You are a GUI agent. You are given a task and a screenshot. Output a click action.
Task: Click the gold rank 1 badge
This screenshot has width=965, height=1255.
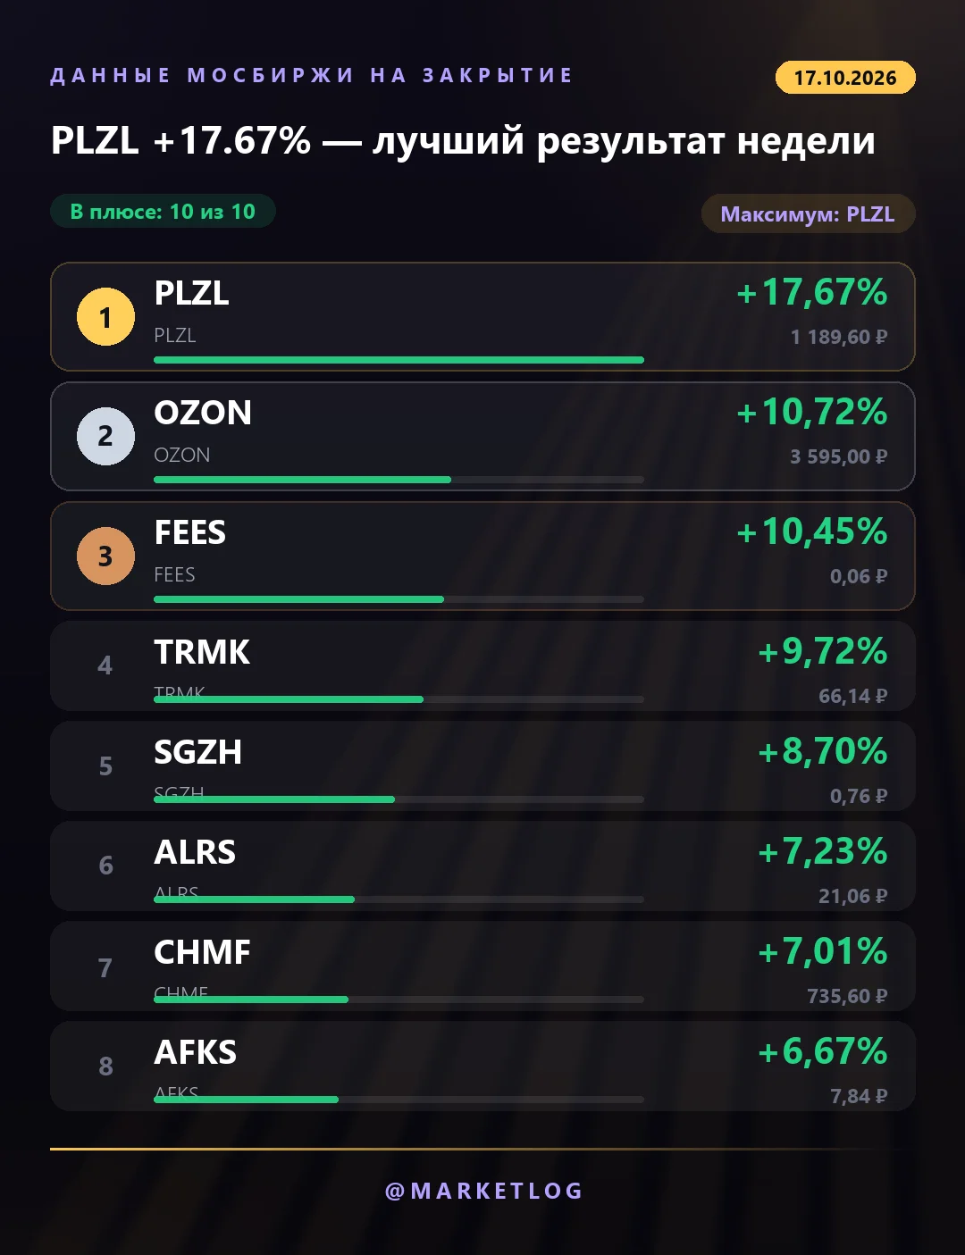coord(105,317)
